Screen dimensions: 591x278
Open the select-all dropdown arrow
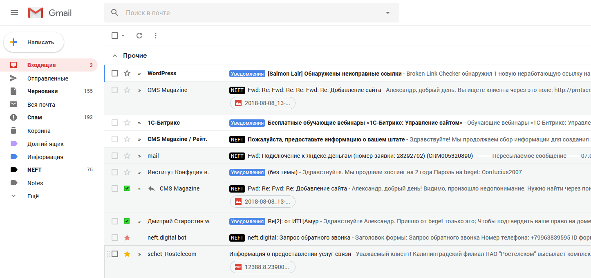pyautogui.click(x=123, y=36)
